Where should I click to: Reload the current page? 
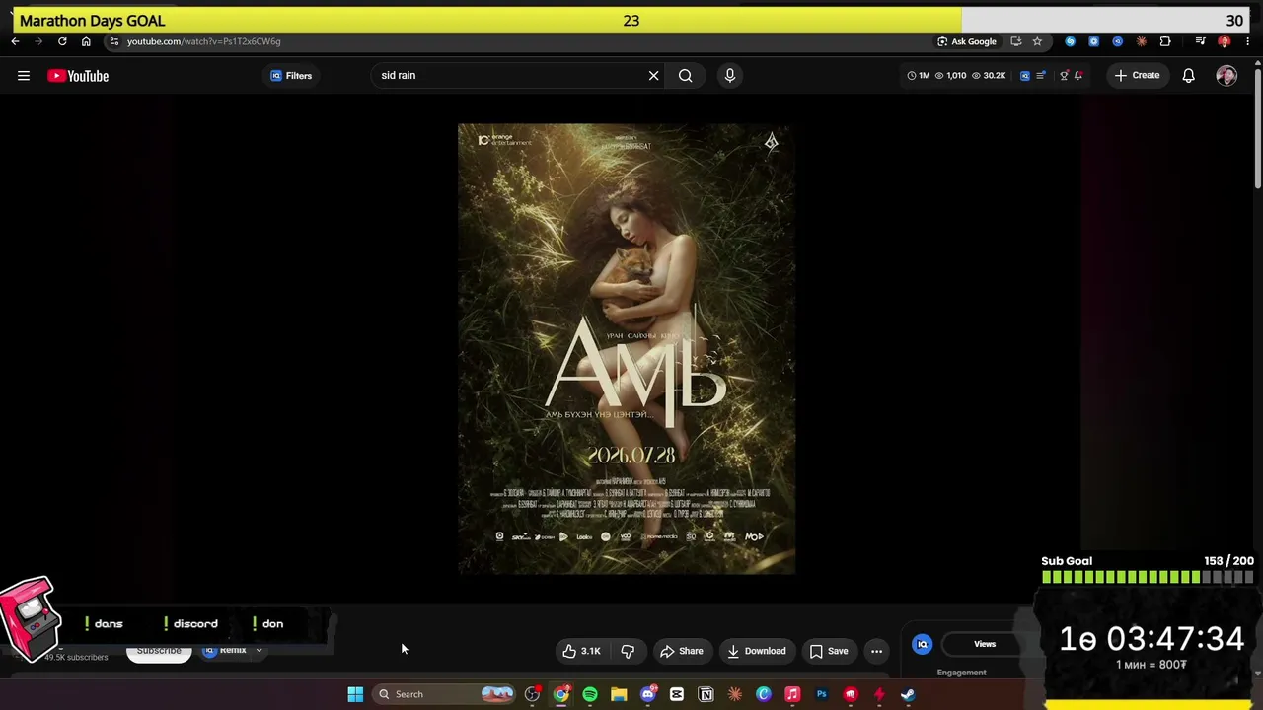62,41
